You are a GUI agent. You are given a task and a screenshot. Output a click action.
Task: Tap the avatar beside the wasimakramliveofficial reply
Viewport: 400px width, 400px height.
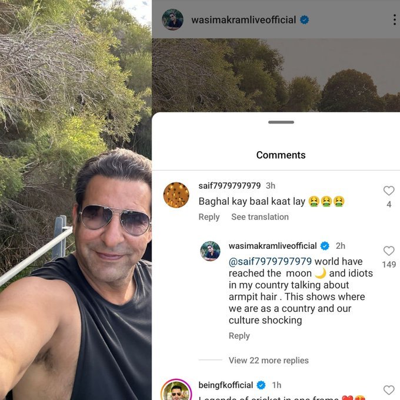coord(211,251)
